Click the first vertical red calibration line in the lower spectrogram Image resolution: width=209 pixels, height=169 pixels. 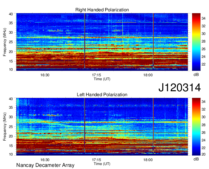[x=85, y=126]
